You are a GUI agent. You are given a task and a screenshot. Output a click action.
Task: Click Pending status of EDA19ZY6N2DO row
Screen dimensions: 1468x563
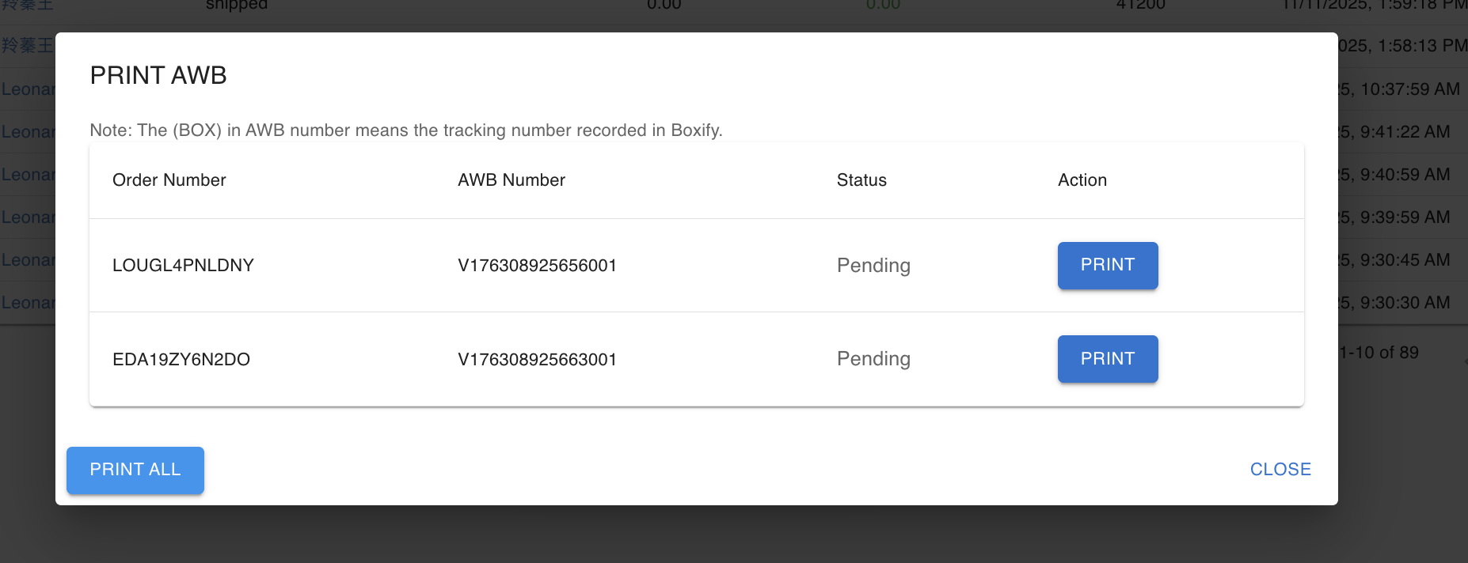click(873, 359)
